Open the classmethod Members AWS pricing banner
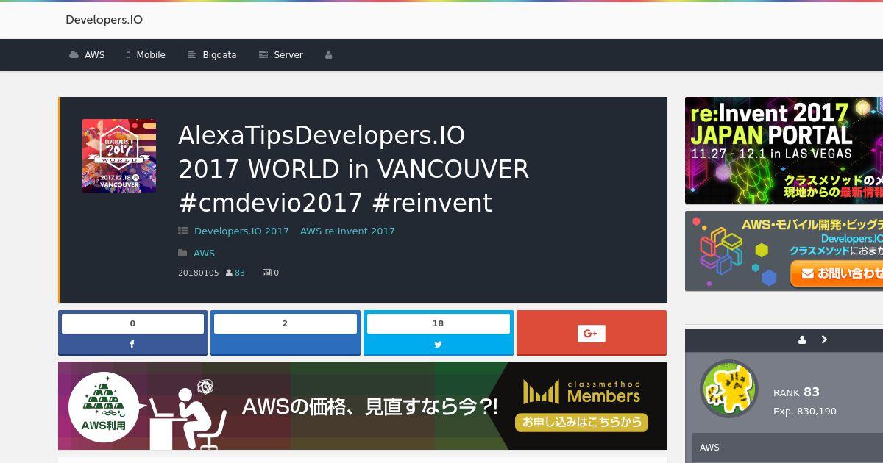This screenshot has height=463, width=883. click(363, 406)
